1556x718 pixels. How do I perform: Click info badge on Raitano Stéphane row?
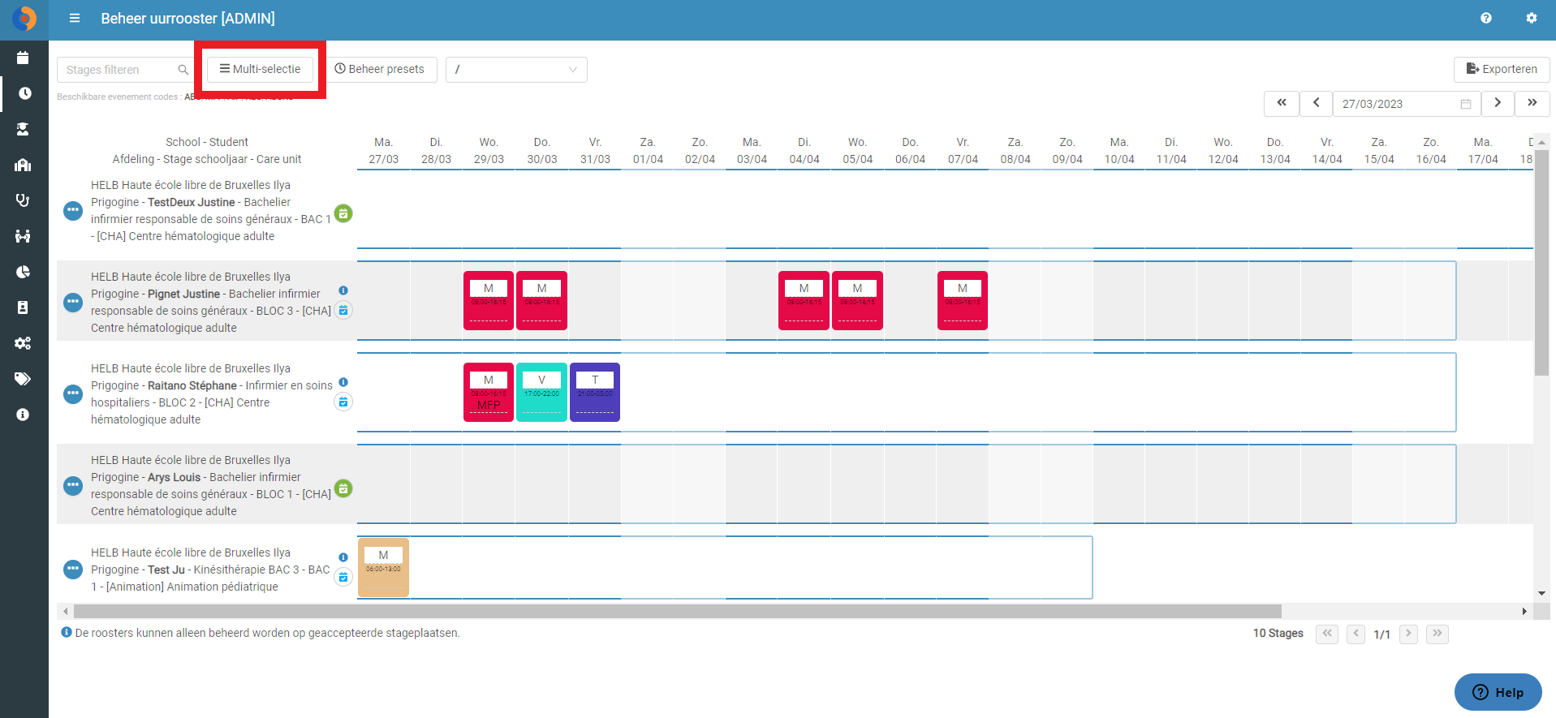[343, 382]
